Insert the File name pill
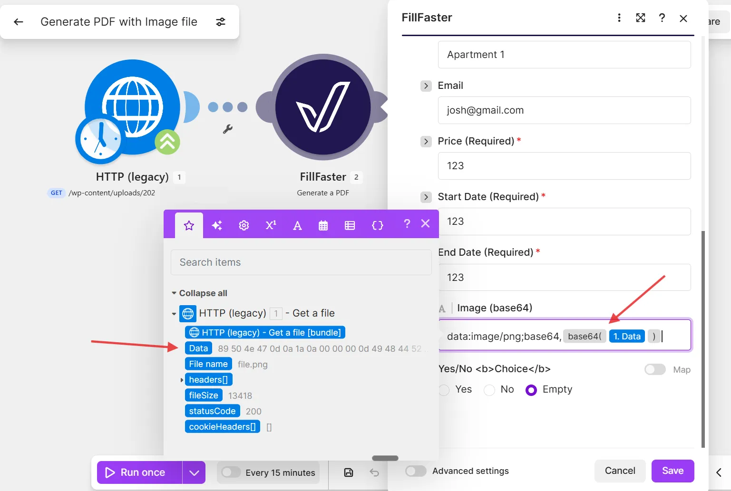The height and width of the screenshot is (491, 731). click(208, 364)
